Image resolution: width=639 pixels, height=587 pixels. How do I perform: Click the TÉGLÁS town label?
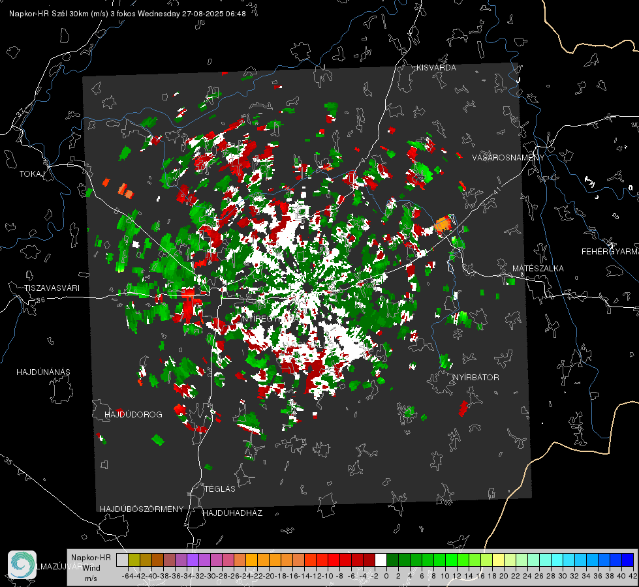(x=220, y=489)
